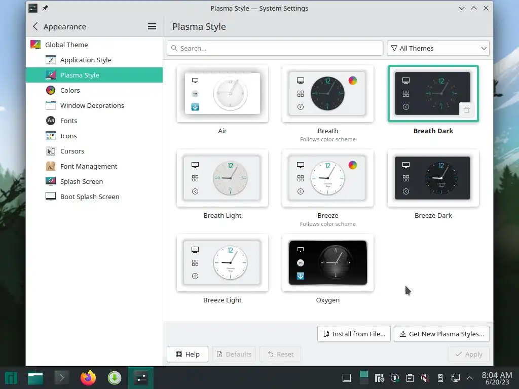Click the muted volume tray icon

(x=425, y=378)
